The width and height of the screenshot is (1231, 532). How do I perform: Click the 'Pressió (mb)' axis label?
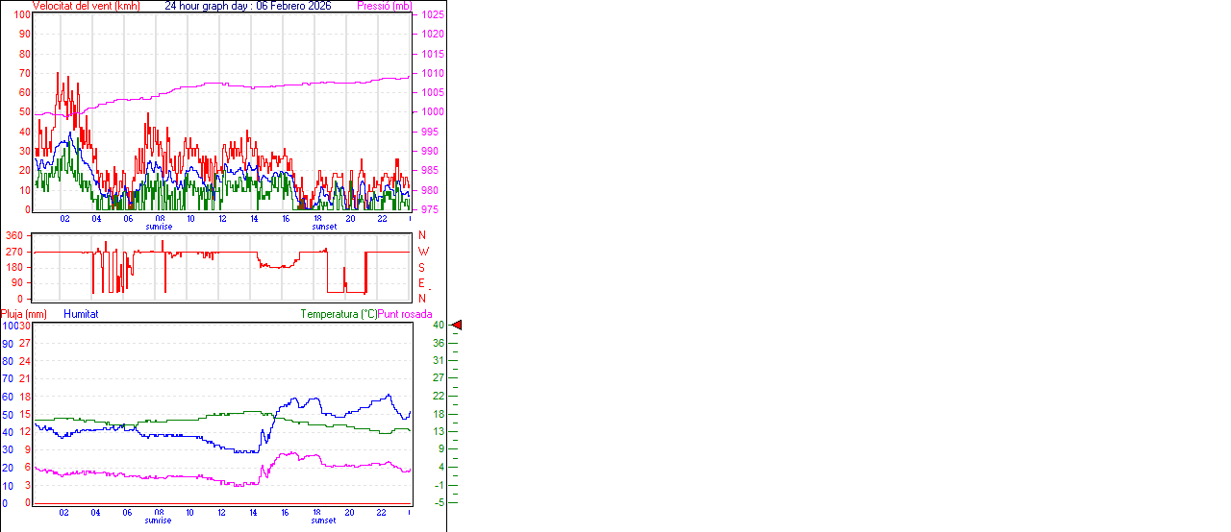(384, 6)
